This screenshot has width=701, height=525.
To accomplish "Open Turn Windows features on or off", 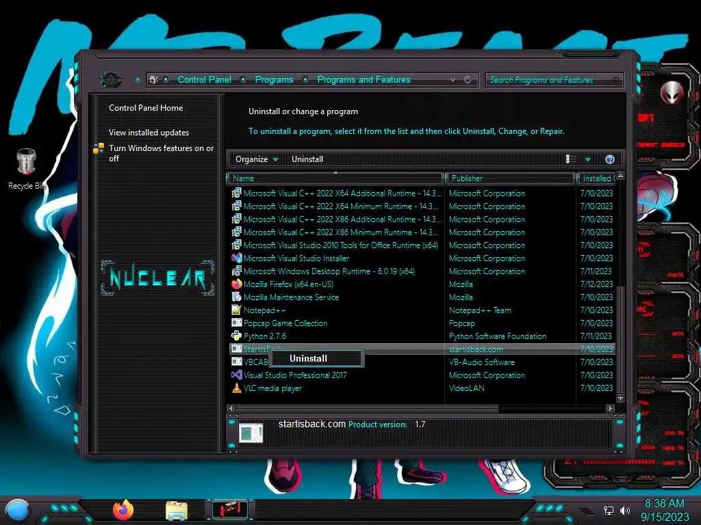I will tap(161, 153).
